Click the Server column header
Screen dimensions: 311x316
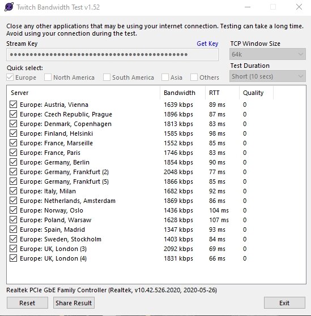(84, 93)
